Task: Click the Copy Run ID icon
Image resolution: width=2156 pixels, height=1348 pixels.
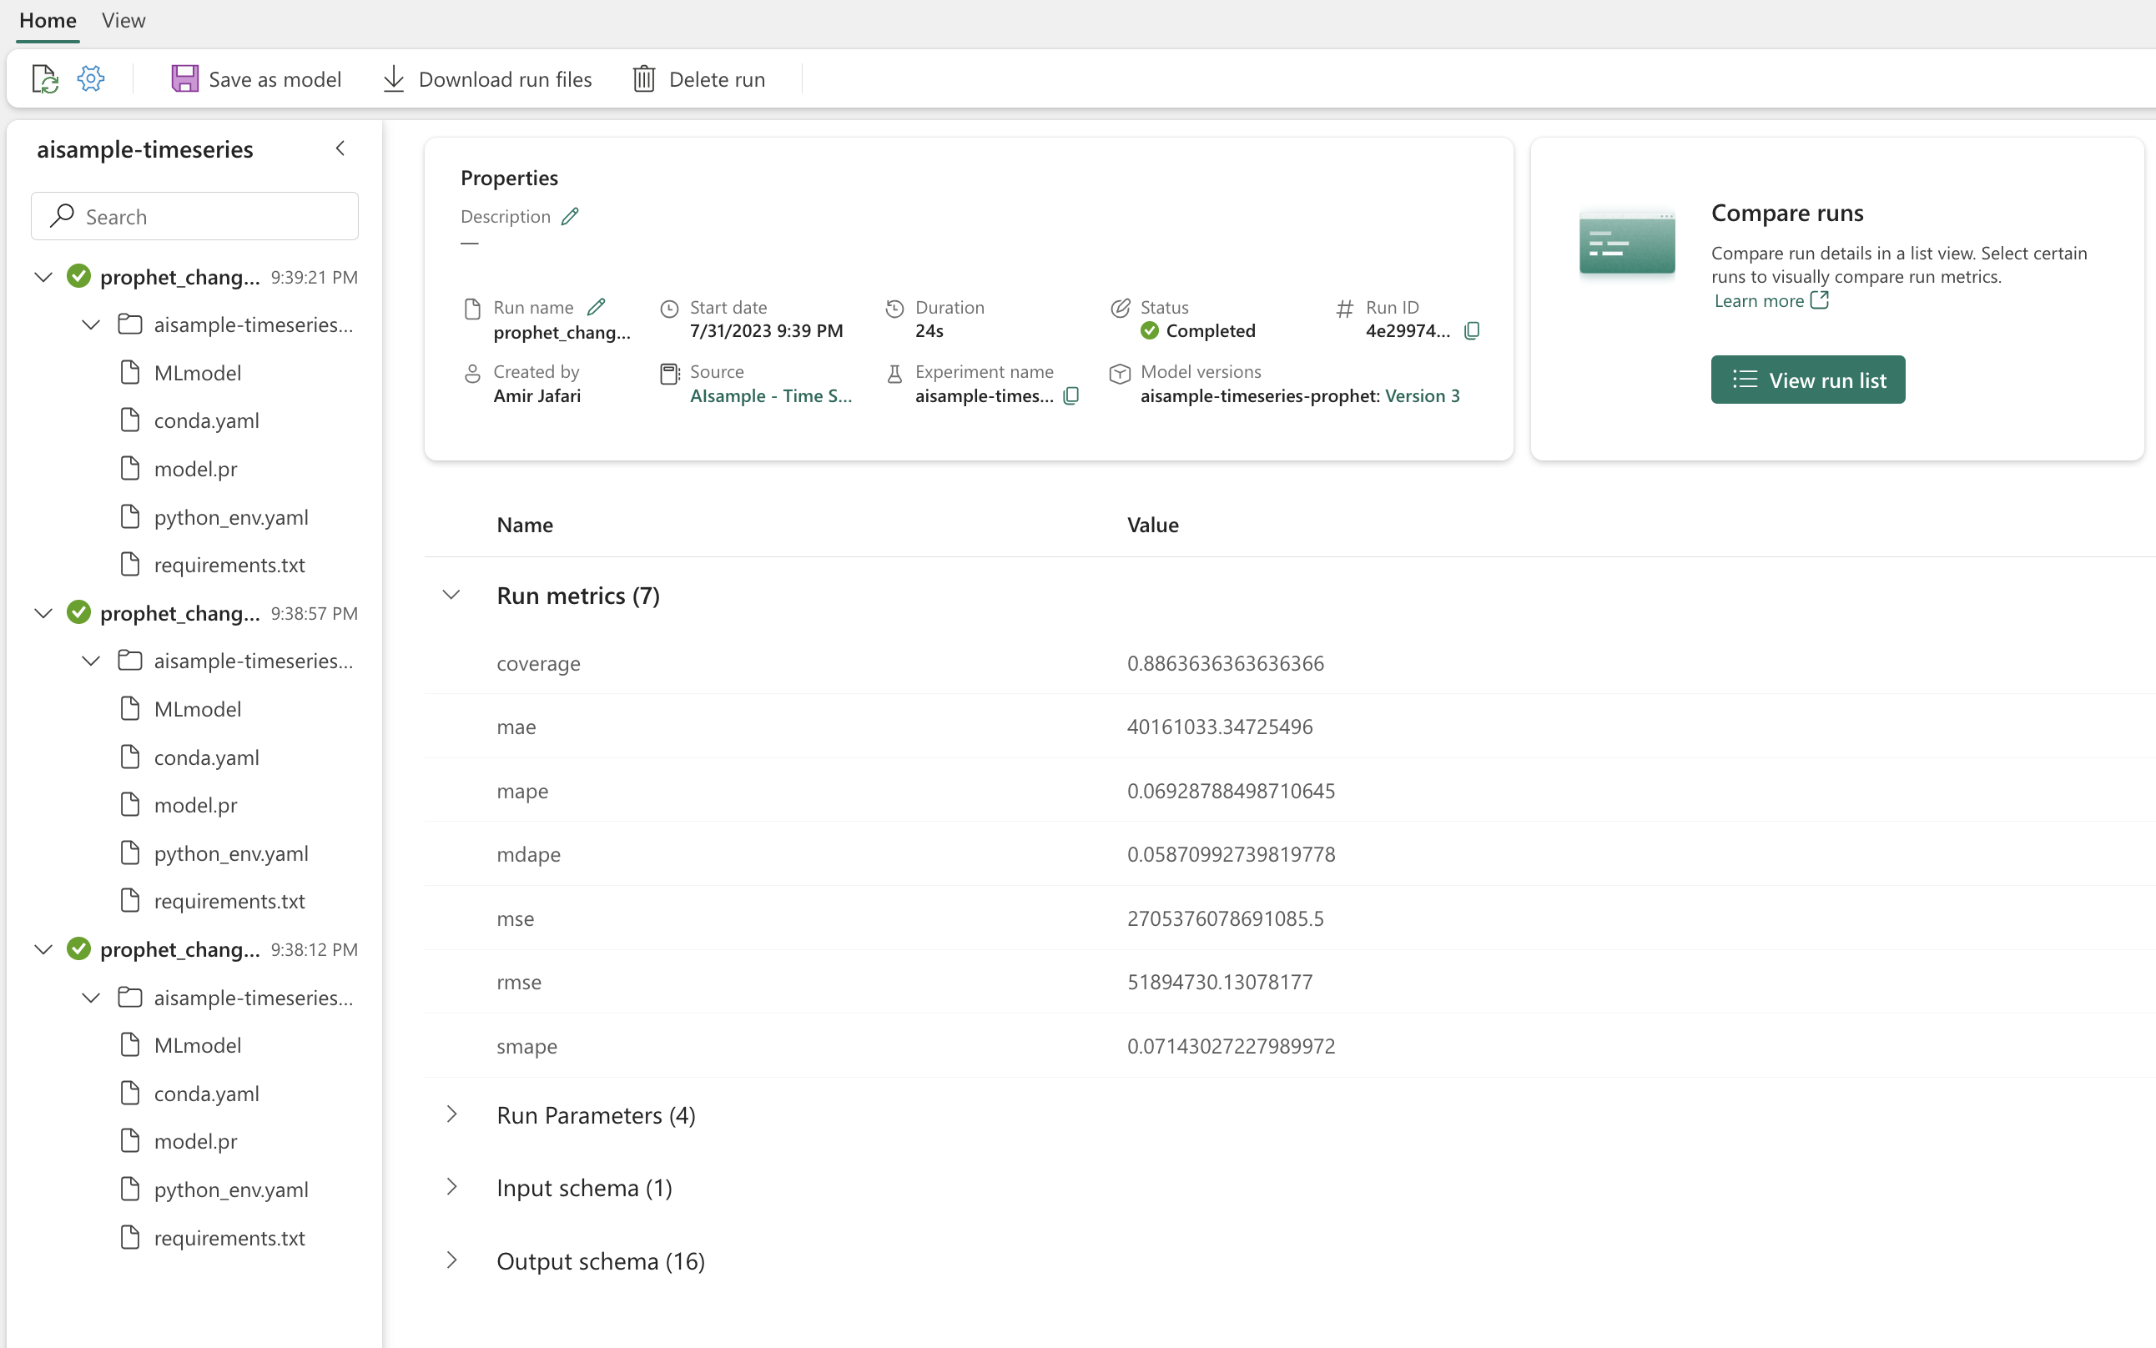Action: [1473, 331]
